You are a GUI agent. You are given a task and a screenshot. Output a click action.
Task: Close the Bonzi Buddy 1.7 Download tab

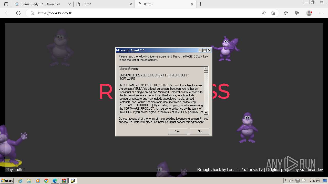(69, 4)
